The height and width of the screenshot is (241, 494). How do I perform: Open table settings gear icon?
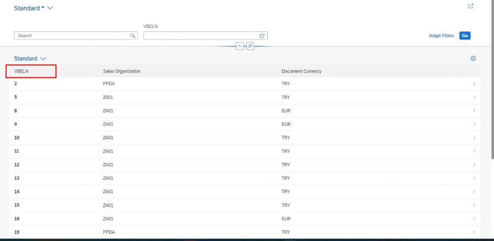[473, 58]
